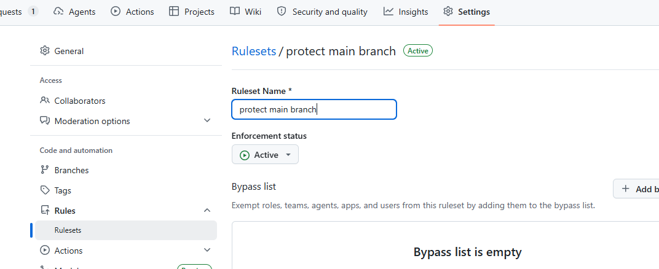Open the Insights tab
This screenshot has width=659, height=269.
[406, 12]
